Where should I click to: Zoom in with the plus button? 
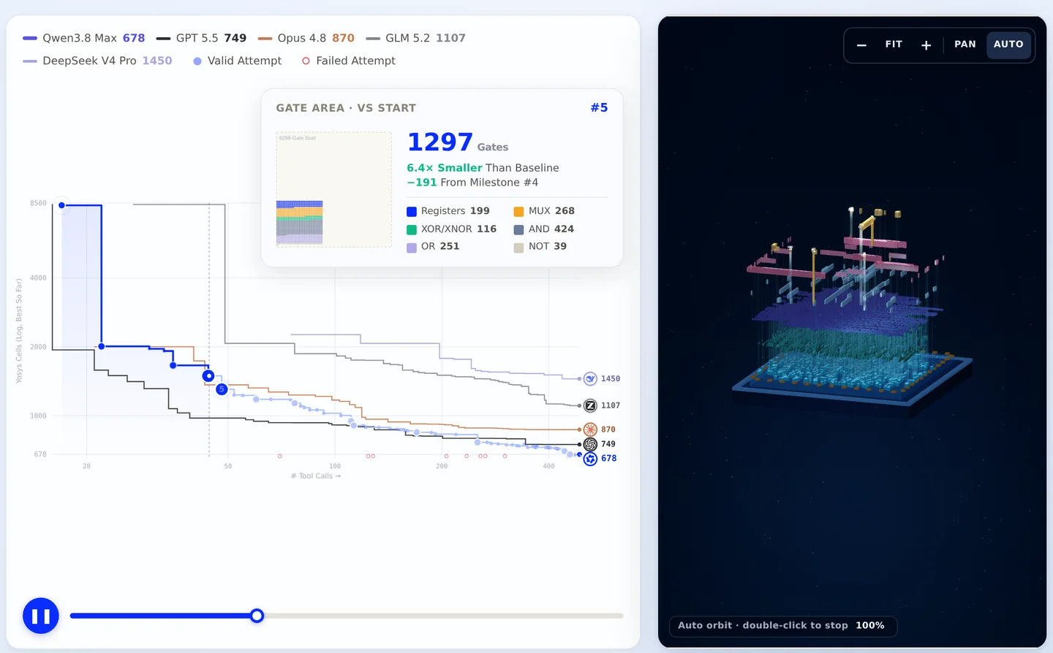pos(926,45)
